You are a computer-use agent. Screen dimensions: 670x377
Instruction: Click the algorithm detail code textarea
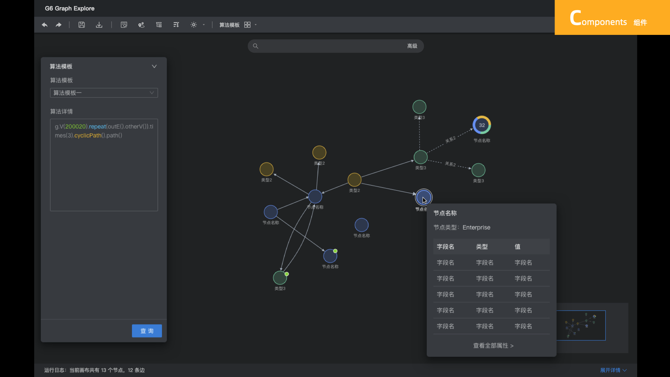pyautogui.click(x=104, y=165)
